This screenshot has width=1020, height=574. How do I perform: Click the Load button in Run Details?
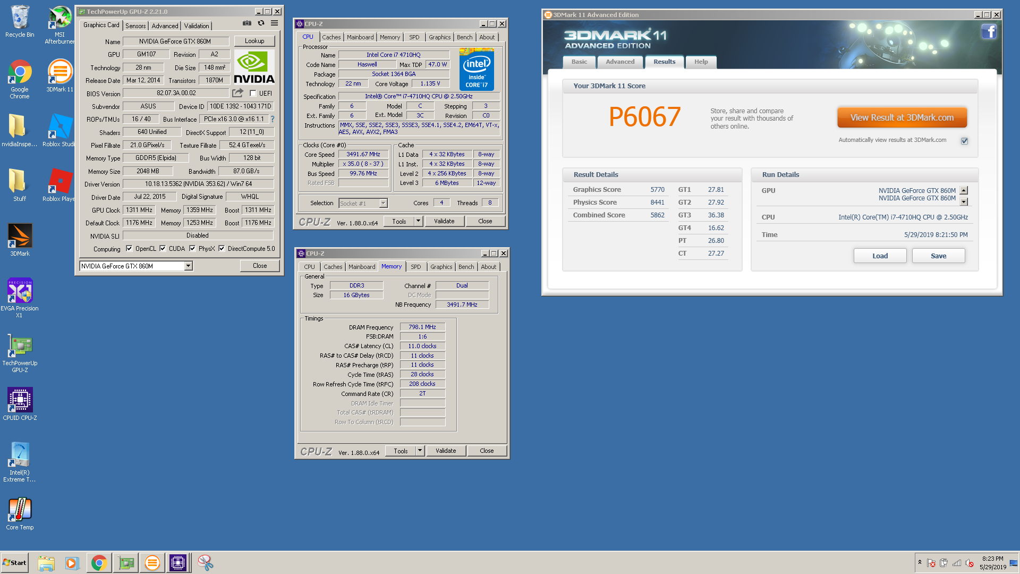(880, 256)
